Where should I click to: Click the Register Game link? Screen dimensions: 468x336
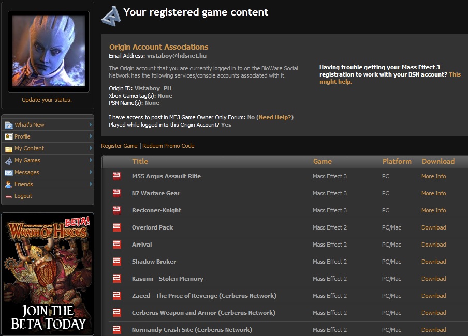point(119,146)
